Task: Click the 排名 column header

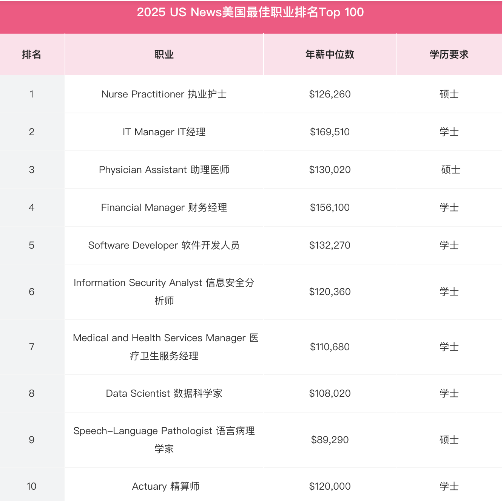Action: (x=32, y=54)
